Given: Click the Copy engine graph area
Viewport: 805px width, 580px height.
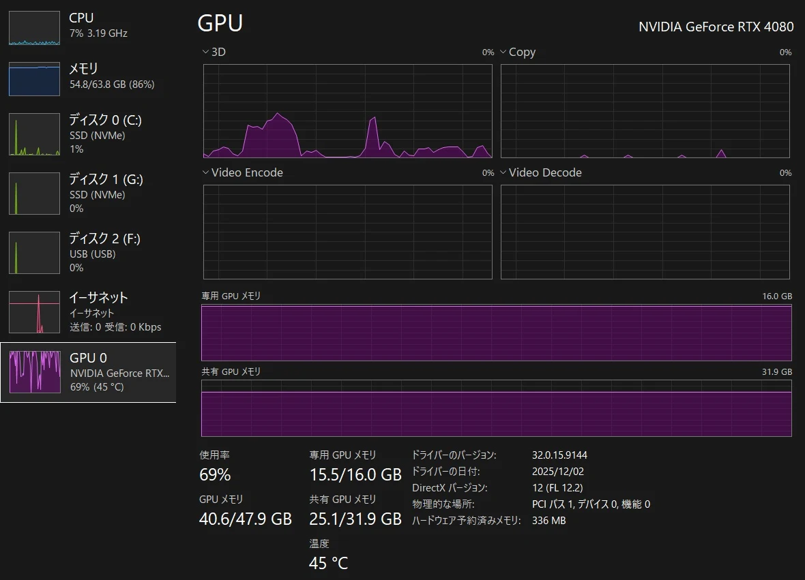Looking at the screenshot, I should pos(645,111).
